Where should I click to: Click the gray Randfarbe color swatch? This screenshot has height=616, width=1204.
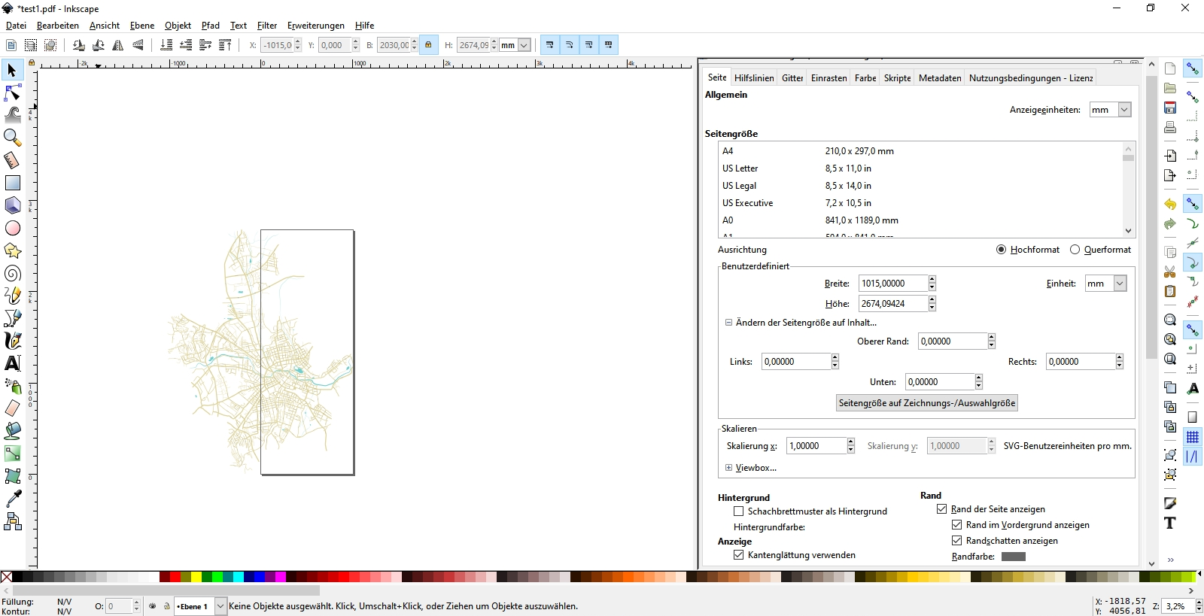point(1014,557)
